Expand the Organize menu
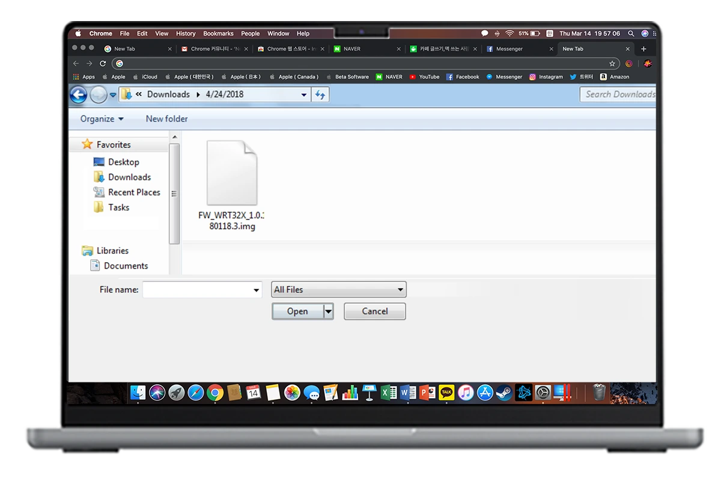Viewport: 721px width, 481px height. point(100,118)
